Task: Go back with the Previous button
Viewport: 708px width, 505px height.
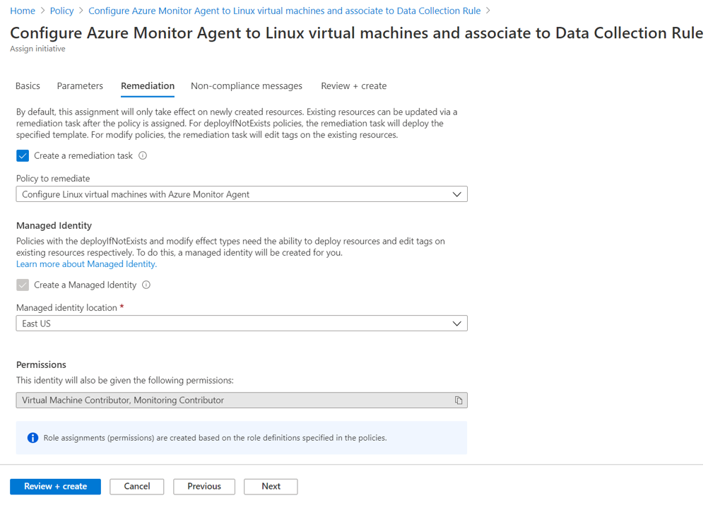Action: [204, 487]
